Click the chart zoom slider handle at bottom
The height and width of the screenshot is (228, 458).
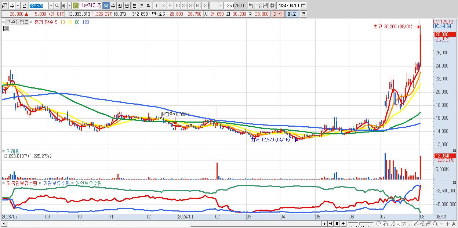(360, 224)
